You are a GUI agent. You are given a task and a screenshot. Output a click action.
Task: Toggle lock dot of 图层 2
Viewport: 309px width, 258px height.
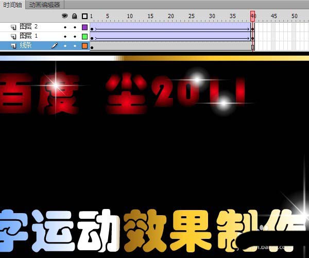click(x=75, y=27)
